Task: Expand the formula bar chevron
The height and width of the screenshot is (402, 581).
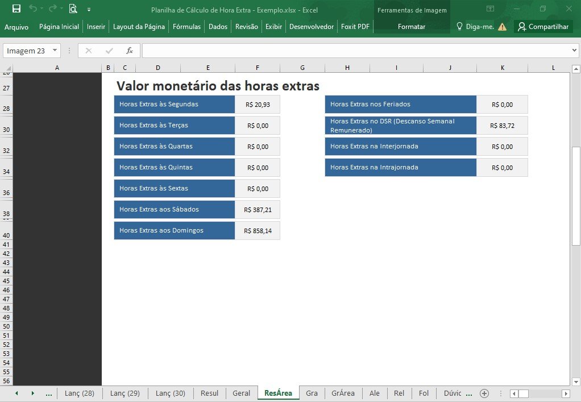Action: coord(574,51)
